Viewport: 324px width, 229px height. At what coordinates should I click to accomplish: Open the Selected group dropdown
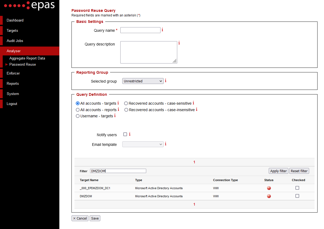coord(143,81)
